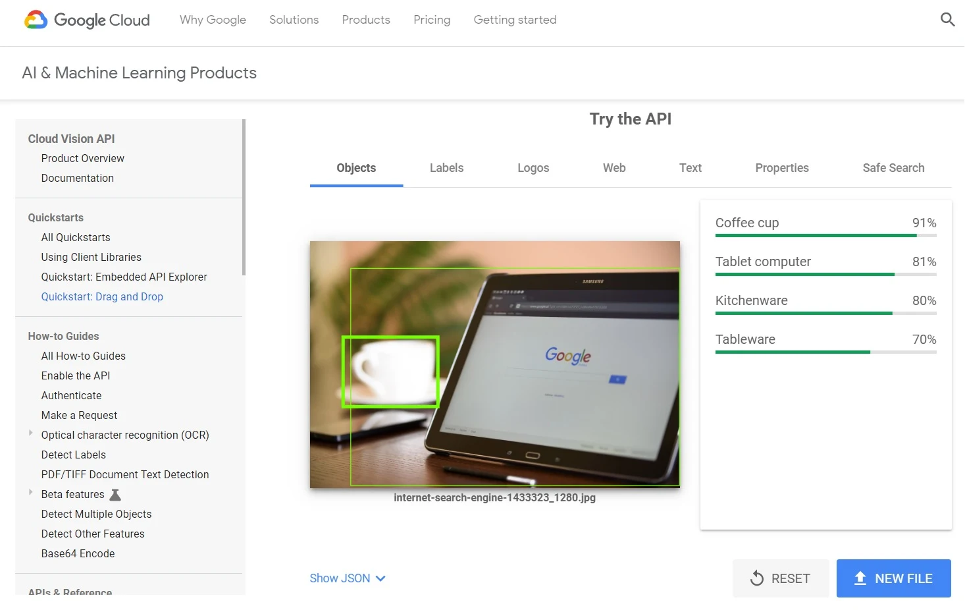The width and height of the screenshot is (965, 610).
Task: Open All How-to Guides link
Action: (x=83, y=356)
